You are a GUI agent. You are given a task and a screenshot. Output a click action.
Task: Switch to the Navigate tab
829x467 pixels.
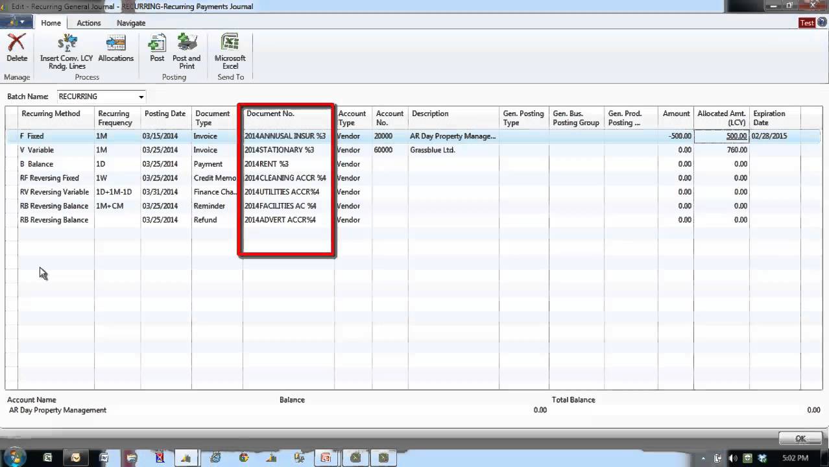tap(131, 23)
